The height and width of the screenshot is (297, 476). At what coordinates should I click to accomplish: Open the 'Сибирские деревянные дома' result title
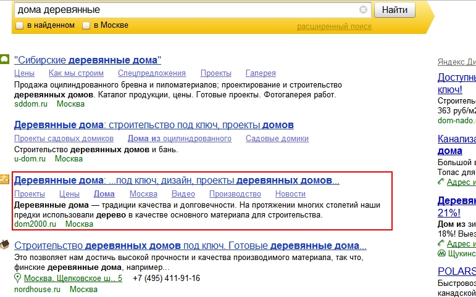tap(88, 60)
